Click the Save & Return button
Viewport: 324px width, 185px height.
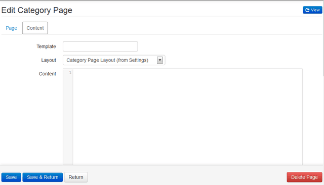[x=43, y=177]
